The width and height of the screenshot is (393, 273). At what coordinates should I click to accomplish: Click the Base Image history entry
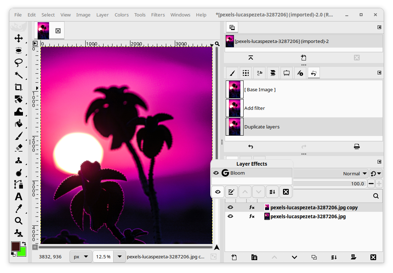(x=260, y=89)
